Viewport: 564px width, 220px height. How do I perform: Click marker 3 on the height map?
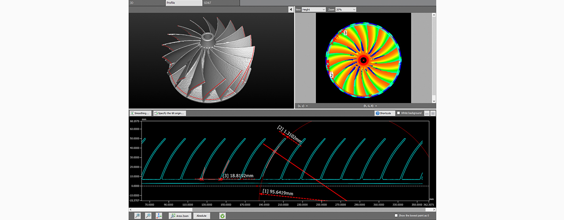(x=345, y=33)
